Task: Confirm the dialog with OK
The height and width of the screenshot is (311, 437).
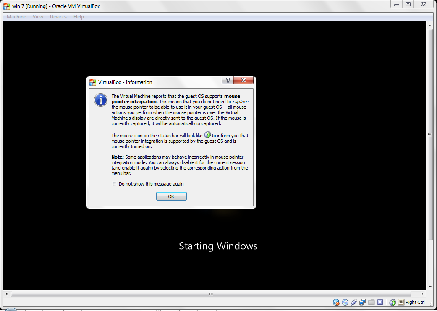Action: [x=171, y=196]
